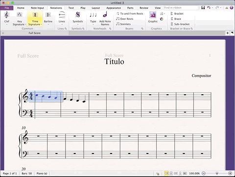Undo the last action

pos(209,8)
